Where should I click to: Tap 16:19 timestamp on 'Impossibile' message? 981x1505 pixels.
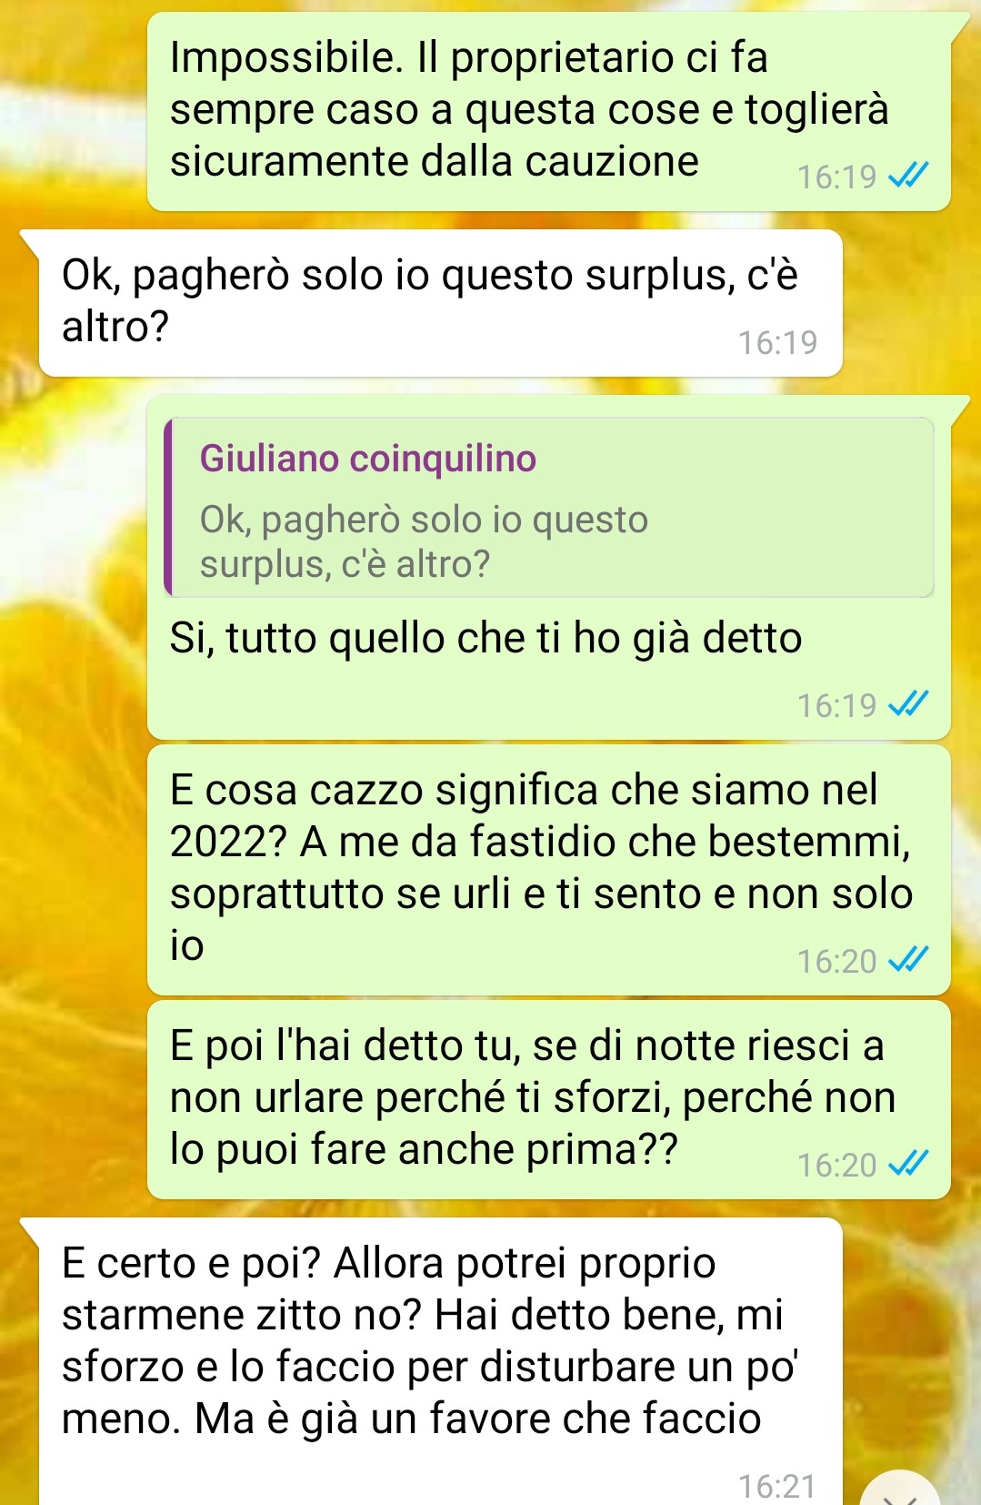click(x=836, y=176)
